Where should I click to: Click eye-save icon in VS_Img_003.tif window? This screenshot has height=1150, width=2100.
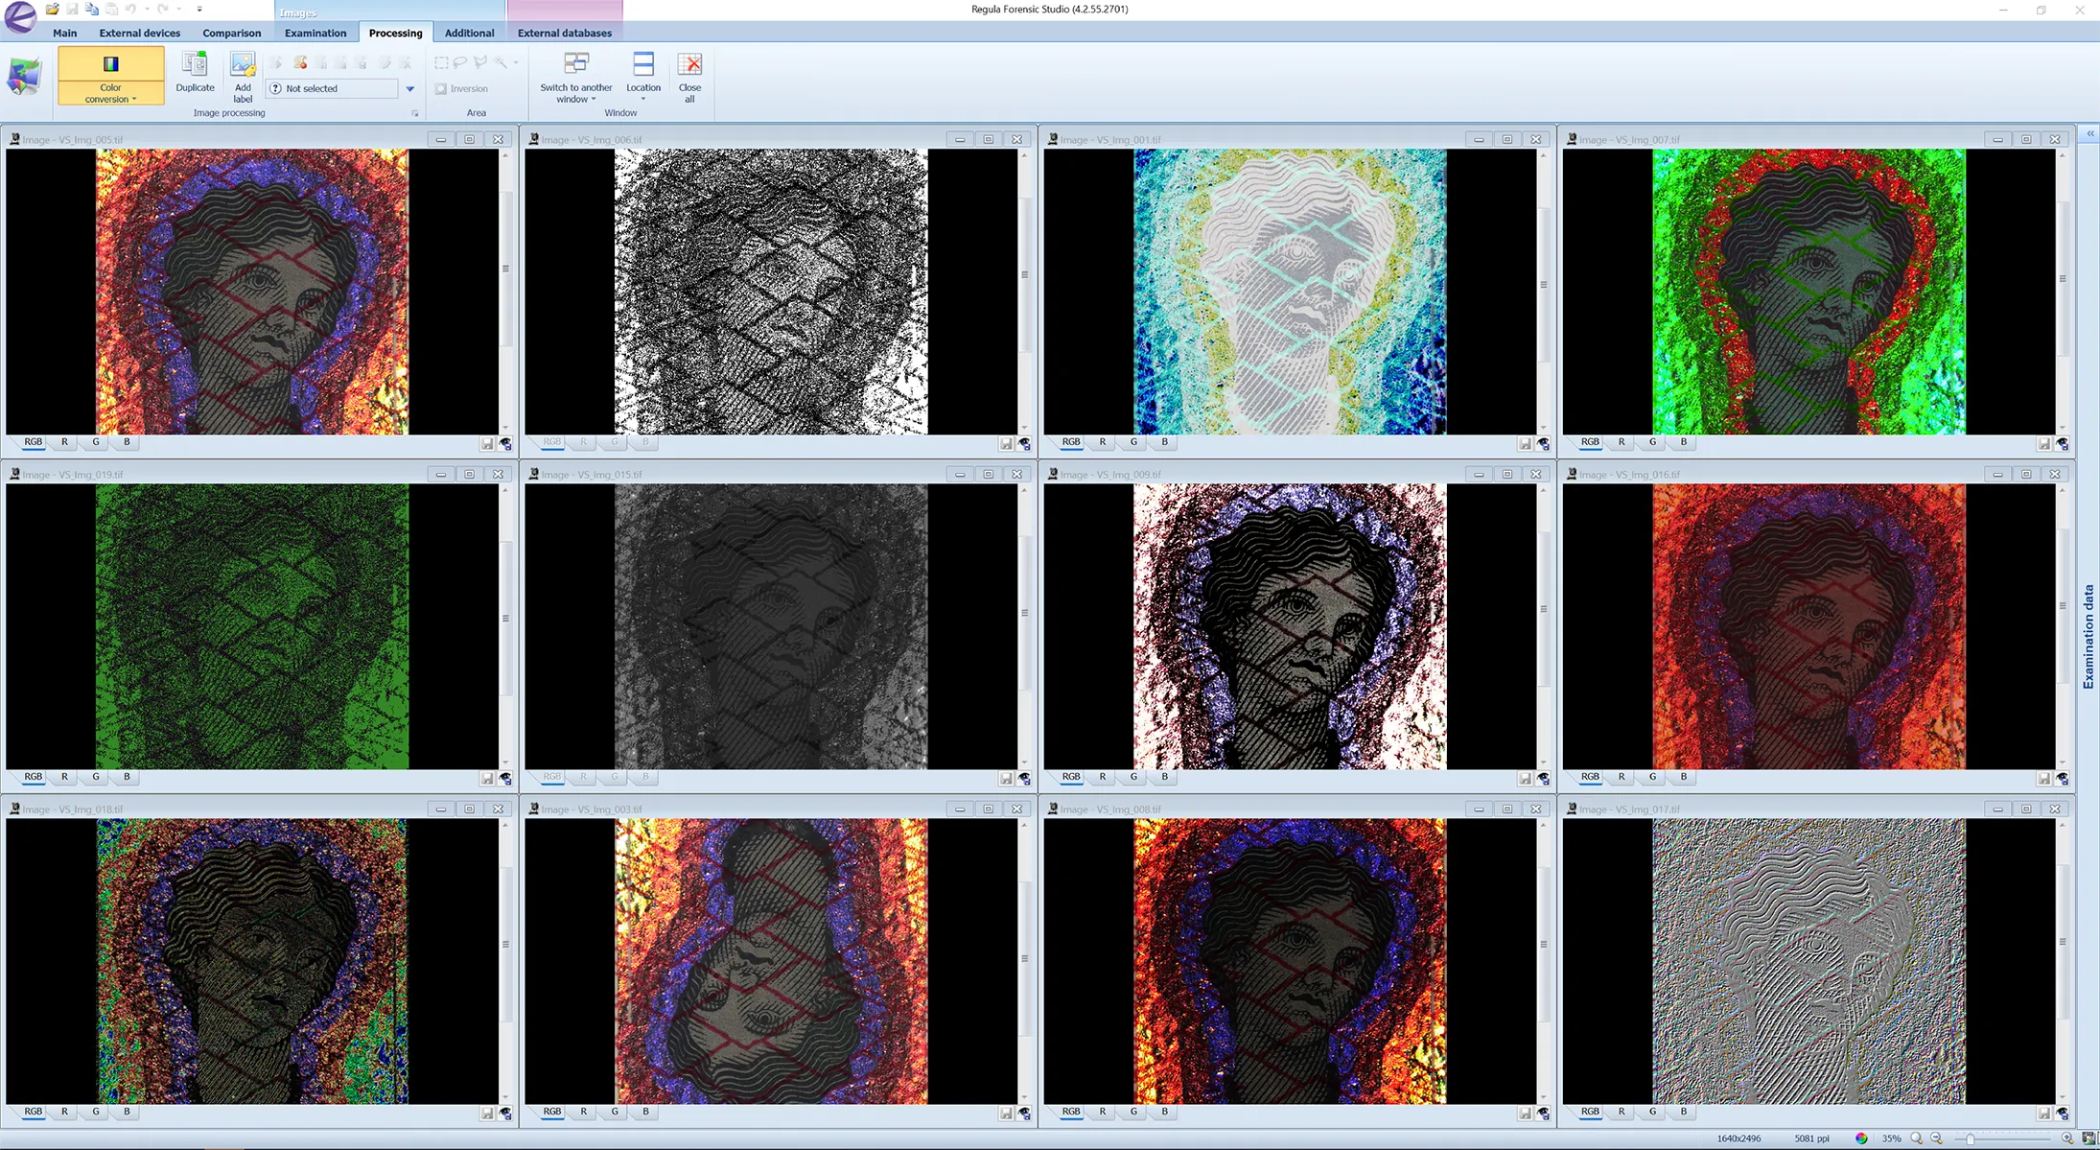click(x=1024, y=1113)
